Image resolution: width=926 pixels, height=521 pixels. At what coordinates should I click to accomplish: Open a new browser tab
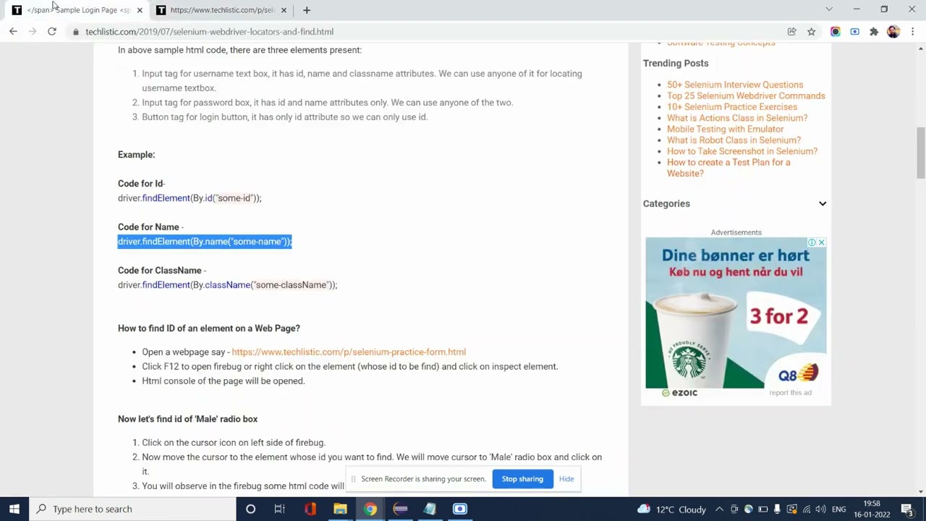tap(307, 10)
